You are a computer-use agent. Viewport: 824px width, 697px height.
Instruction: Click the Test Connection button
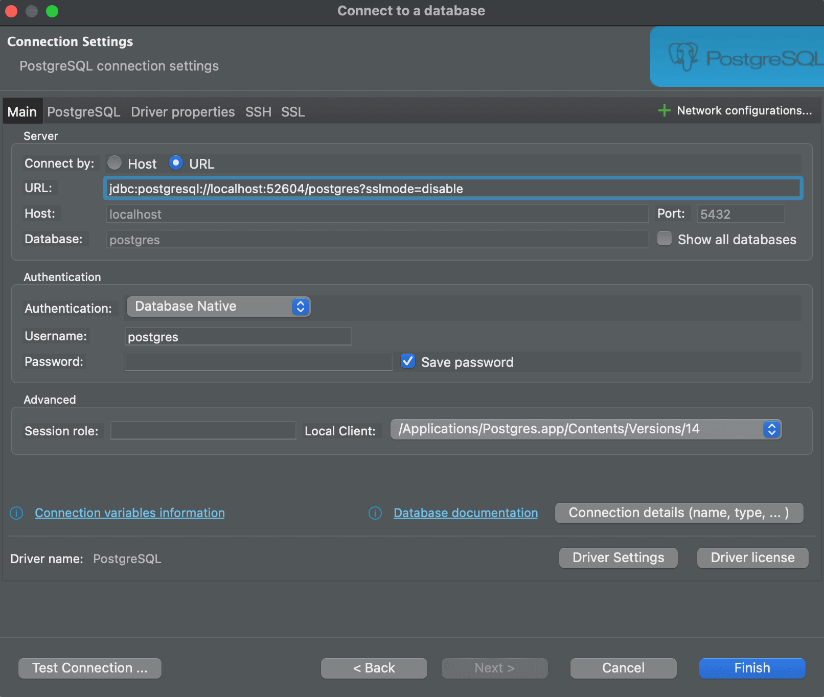[89, 668]
